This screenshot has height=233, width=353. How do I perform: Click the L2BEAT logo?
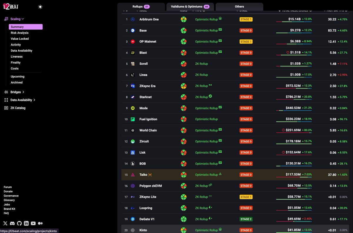[11, 6]
